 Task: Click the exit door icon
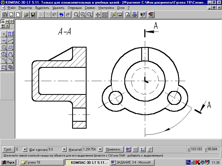click(151, 15)
